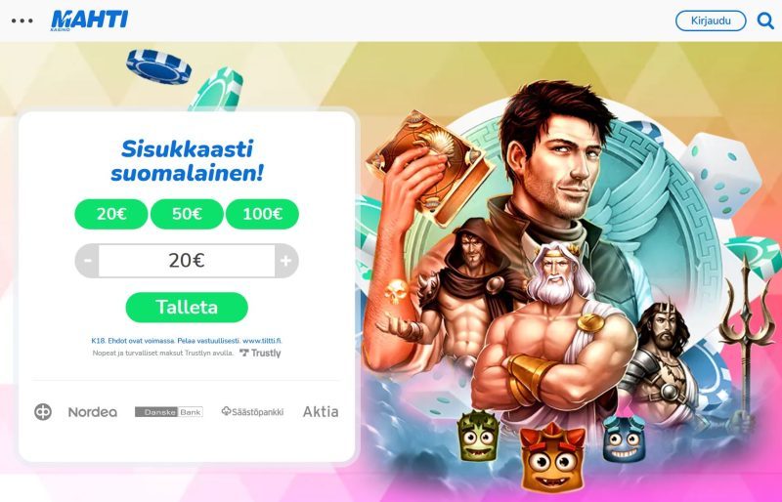Open the www.tiltti.fi link
The width and height of the screenshot is (782, 502).
(262, 341)
